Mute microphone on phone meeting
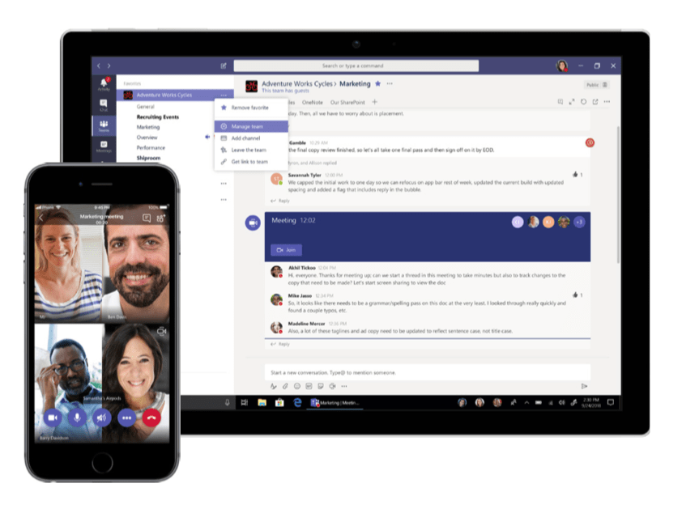682x509 pixels. tap(77, 418)
